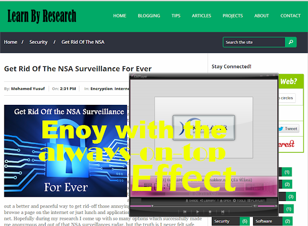Click the 'Stay Connected!' heading
The image size is (308, 226).
[231, 66]
